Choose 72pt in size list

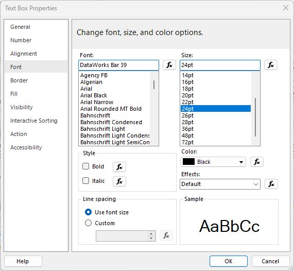click(216, 142)
